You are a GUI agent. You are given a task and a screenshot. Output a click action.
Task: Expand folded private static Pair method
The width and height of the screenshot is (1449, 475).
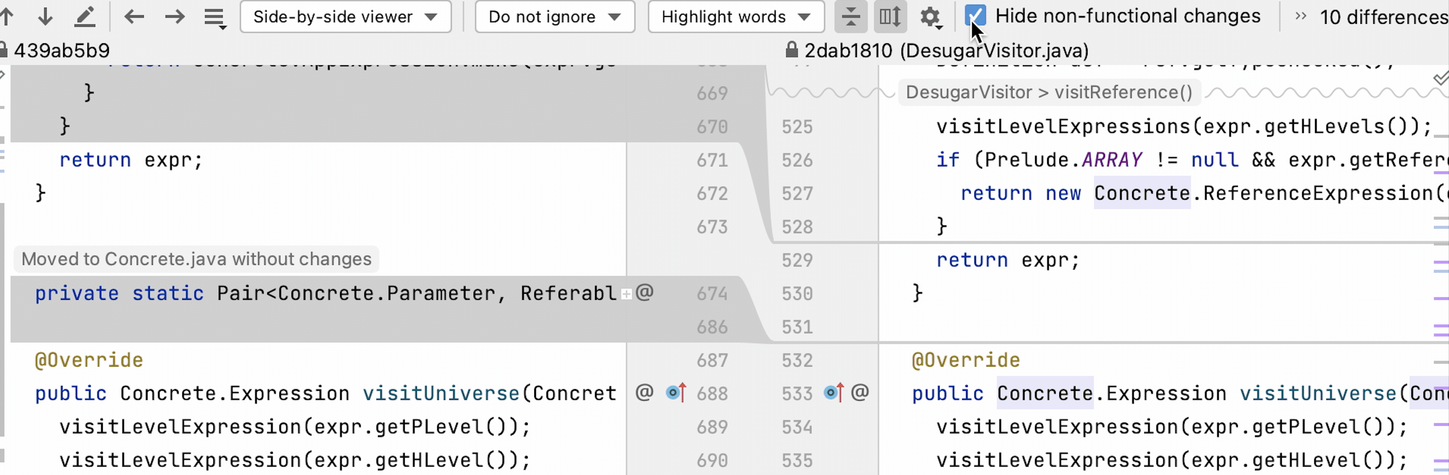[x=626, y=294]
